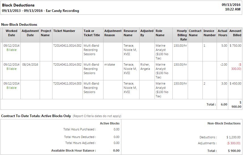Select the Ticket Number column header

click(64, 31)
